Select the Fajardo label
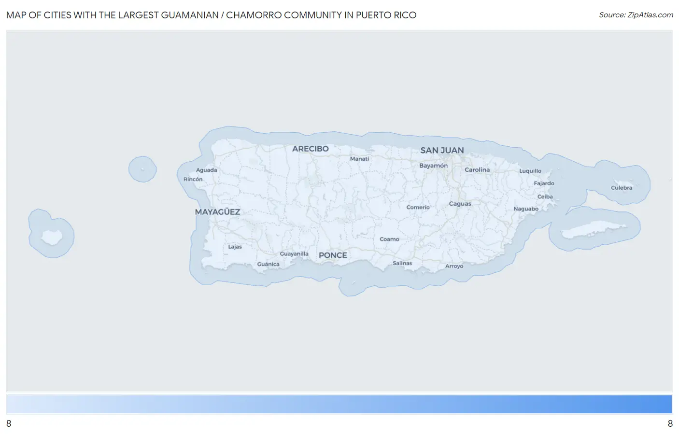679x434 pixels. 544,183
